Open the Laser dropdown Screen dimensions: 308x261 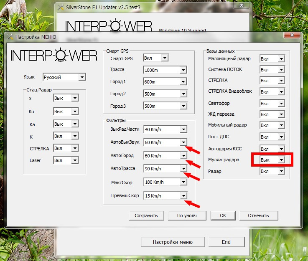[x=66, y=160]
